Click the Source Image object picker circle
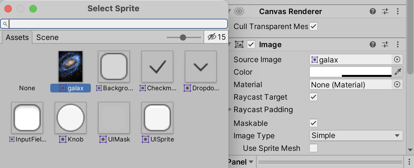This screenshot has width=414, height=168. tap(397, 60)
